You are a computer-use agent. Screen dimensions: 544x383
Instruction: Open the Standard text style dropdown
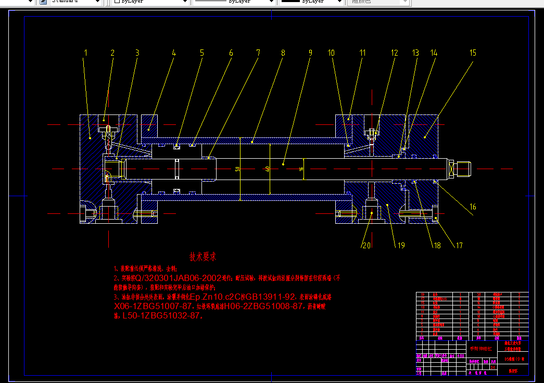click(x=76, y=2)
